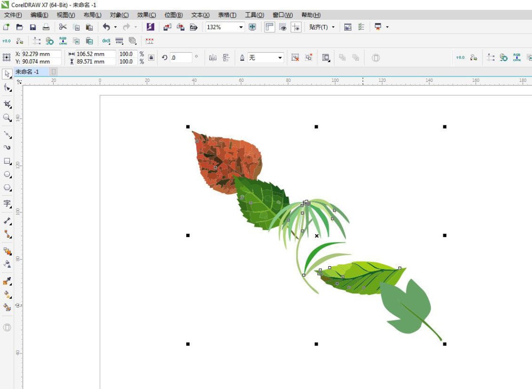Select the Crop tool in toolbox
The image size is (532, 389).
(7, 104)
